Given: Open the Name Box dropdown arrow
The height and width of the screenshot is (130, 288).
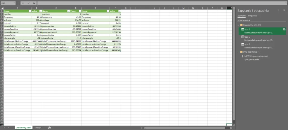Looking at the screenshot, I should pos(14,3).
